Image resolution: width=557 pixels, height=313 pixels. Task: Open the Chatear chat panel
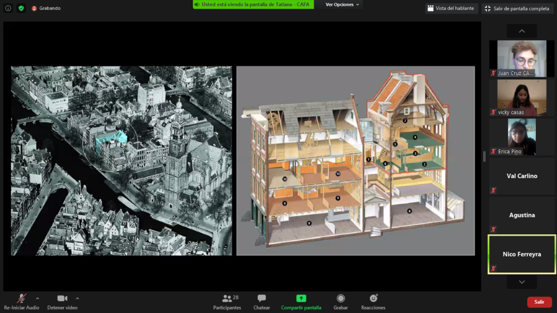[262, 302]
